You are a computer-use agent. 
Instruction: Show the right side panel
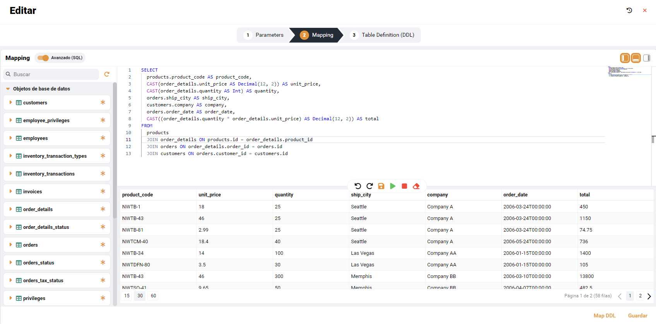pyautogui.click(x=646, y=58)
